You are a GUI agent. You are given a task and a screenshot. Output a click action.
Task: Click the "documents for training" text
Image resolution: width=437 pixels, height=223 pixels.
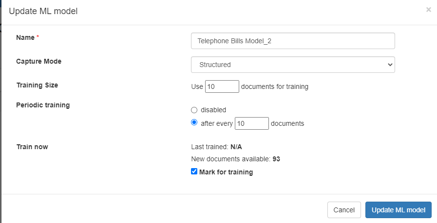(275, 87)
